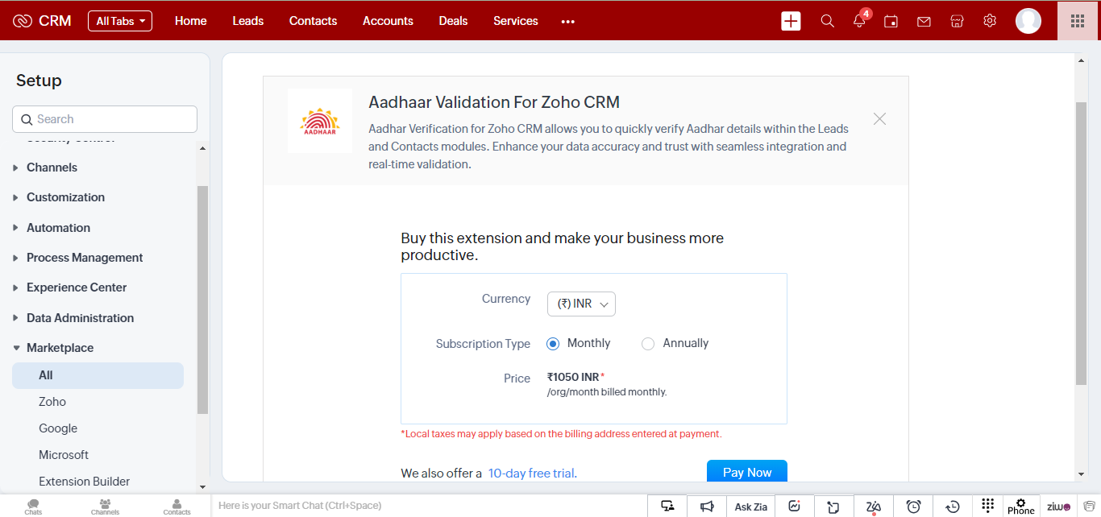Image resolution: width=1101 pixels, height=517 pixels.
Task: Open the Marketplace store icon in header
Action: pos(957,21)
